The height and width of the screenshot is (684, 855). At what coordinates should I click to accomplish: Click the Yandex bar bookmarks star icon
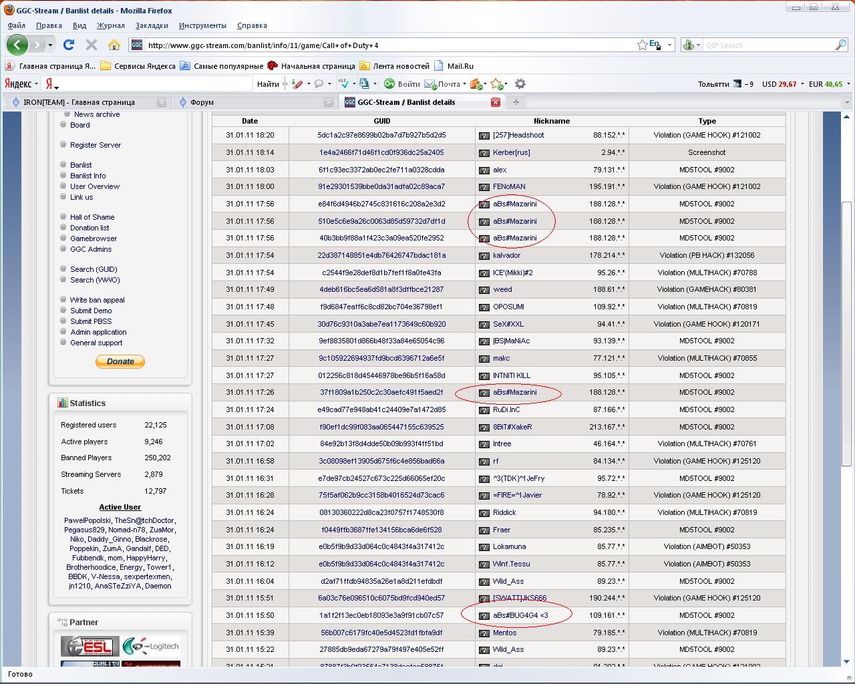[496, 83]
